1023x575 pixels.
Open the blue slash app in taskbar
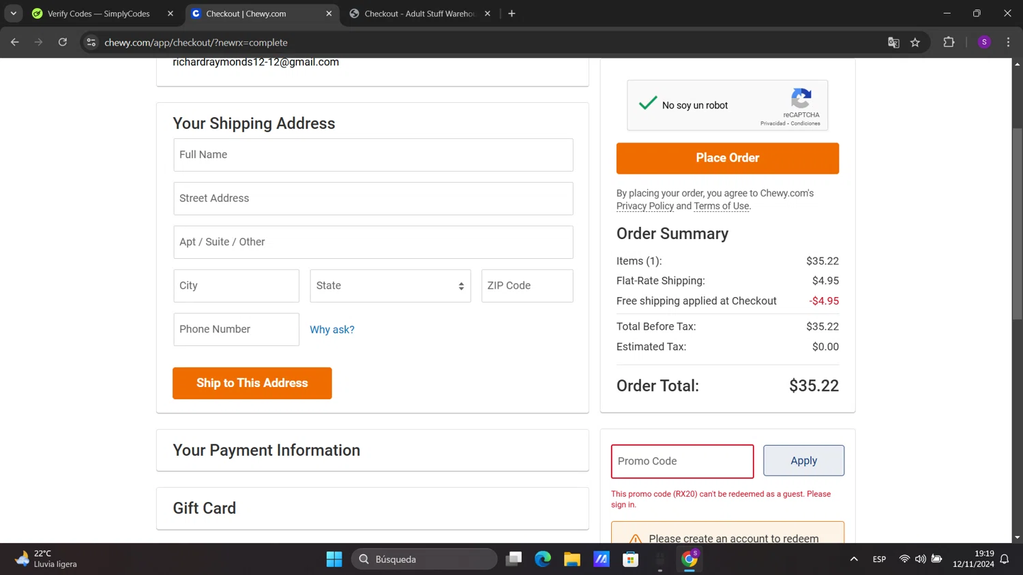(602, 559)
